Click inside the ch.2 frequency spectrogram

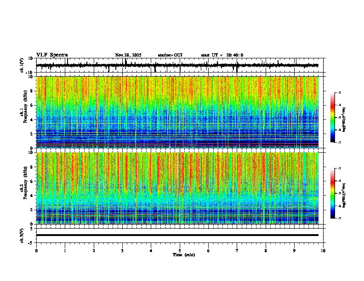(x=177, y=188)
